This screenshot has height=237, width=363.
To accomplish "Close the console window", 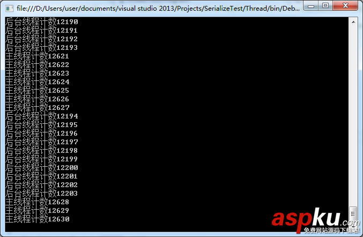I will click(345, 6).
